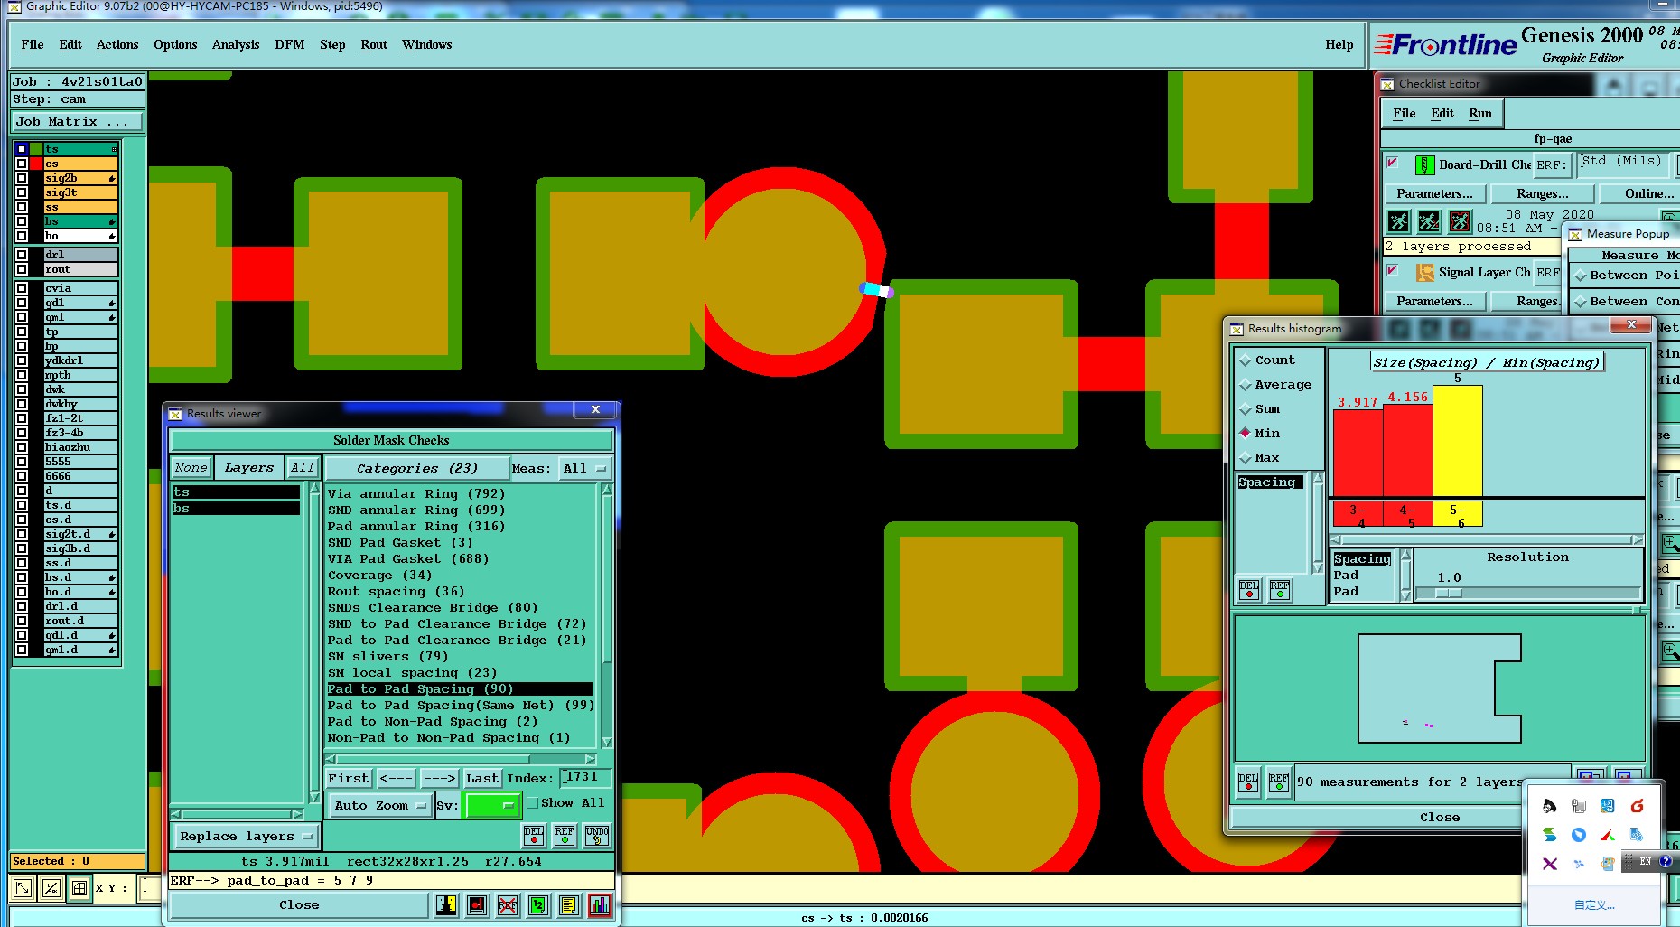Click down arrow of categories list scrollbar
1680x927 pixels.
point(607,742)
